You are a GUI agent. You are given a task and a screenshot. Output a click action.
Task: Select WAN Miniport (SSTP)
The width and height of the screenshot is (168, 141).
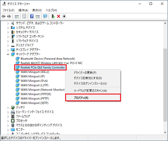34,103
